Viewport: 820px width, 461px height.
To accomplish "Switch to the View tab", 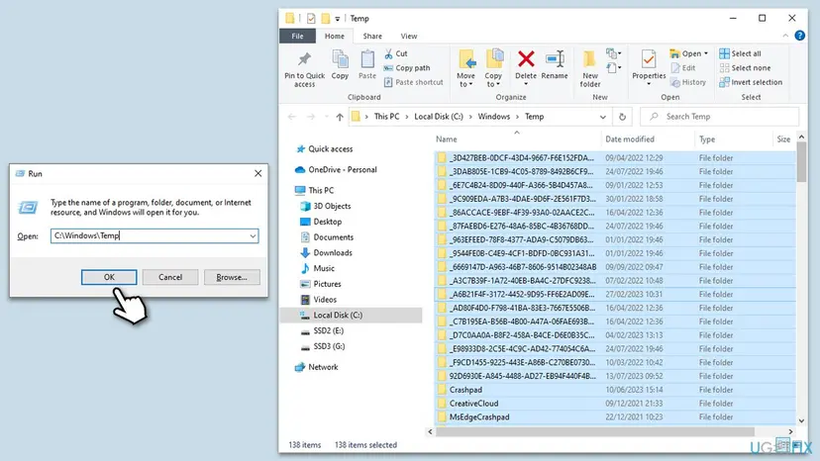I will (x=409, y=36).
